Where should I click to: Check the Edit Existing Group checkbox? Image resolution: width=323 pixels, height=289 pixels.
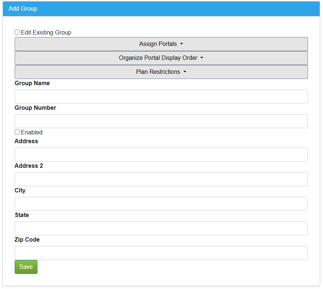tap(17, 32)
